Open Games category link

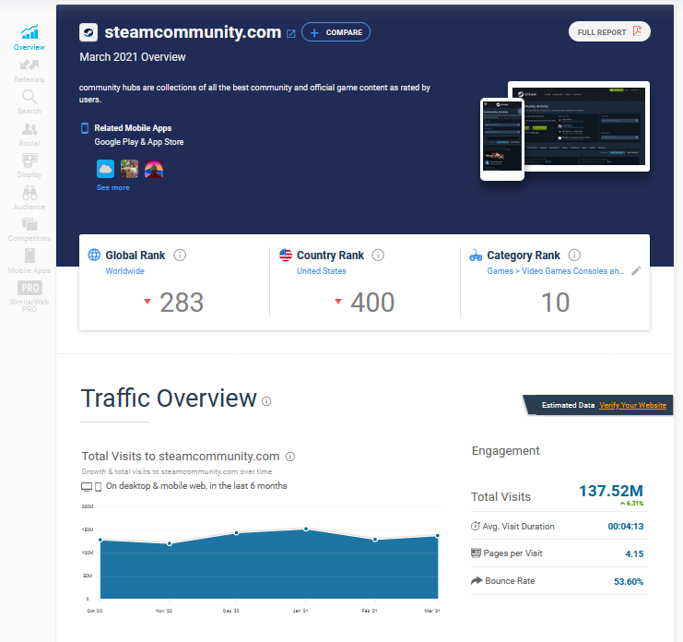(500, 270)
